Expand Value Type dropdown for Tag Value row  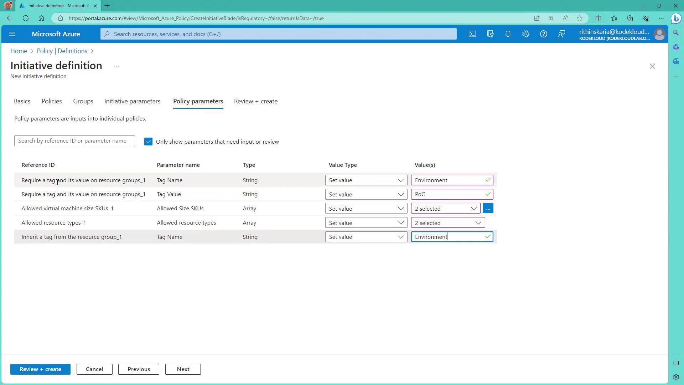point(366,194)
